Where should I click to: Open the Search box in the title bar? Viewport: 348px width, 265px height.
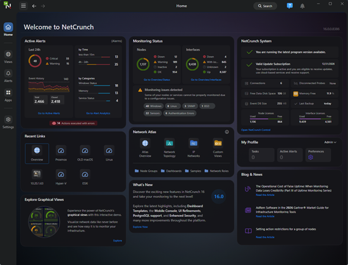[x=265, y=6]
